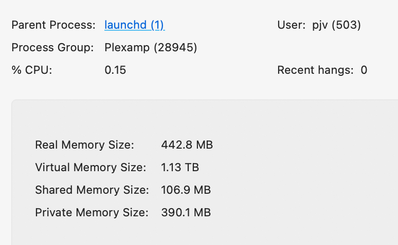Image resolution: width=398 pixels, height=245 pixels.
Task: Select the recent hangs count of 0
Action: 364,70
